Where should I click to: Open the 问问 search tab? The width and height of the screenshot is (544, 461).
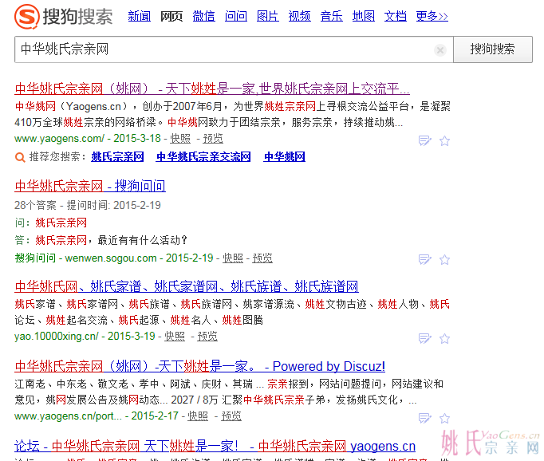point(236,16)
